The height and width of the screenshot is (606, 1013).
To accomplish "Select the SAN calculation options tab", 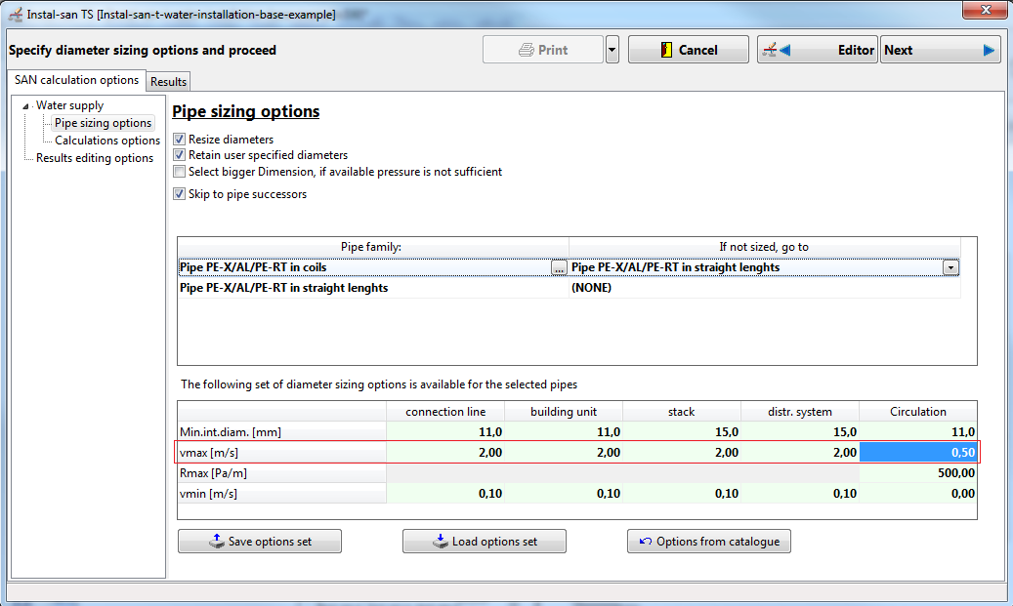I will point(76,80).
